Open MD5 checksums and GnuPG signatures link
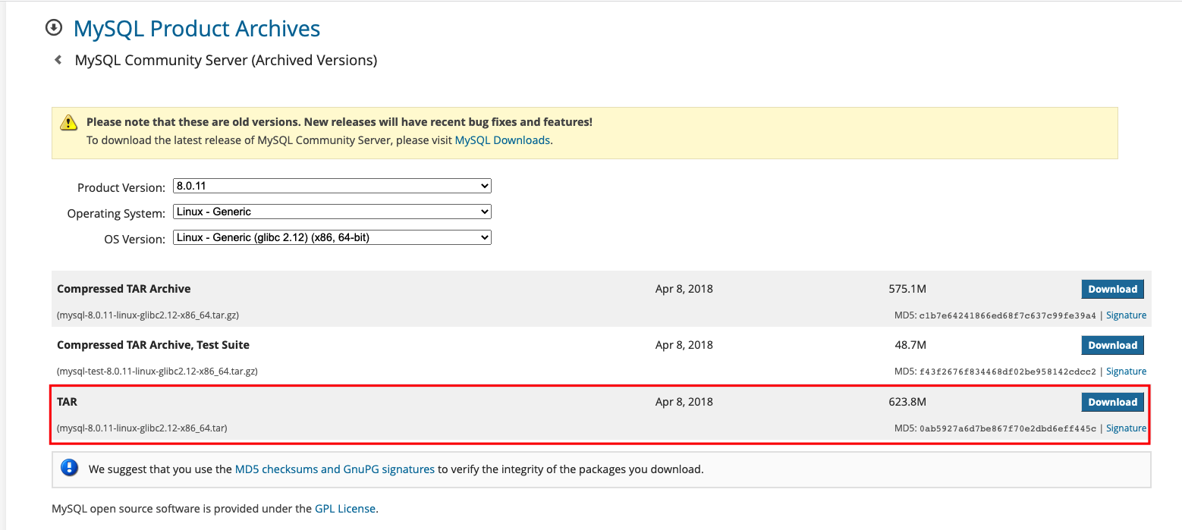The width and height of the screenshot is (1182, 530). click(335, 469)
